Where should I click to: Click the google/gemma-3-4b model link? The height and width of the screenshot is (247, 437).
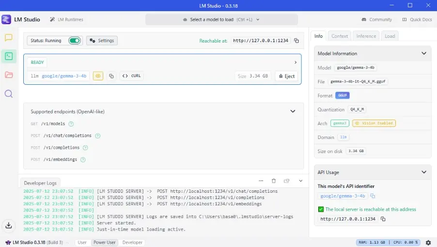click(x=64, y=76)
